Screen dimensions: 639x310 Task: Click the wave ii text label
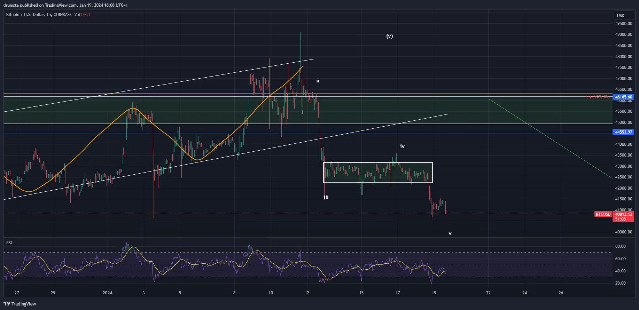[318, 81]
